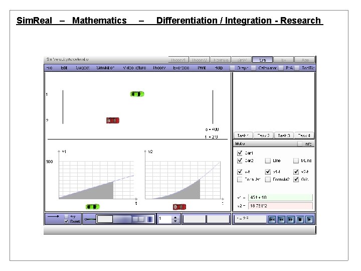Open the Edit menu
Image resolution: width=361 pixels, height=271 pixels.
click(x=64, y=68)
